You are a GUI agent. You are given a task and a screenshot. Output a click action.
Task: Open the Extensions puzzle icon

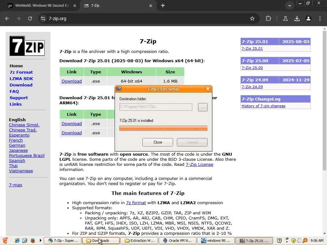[268, 19]
